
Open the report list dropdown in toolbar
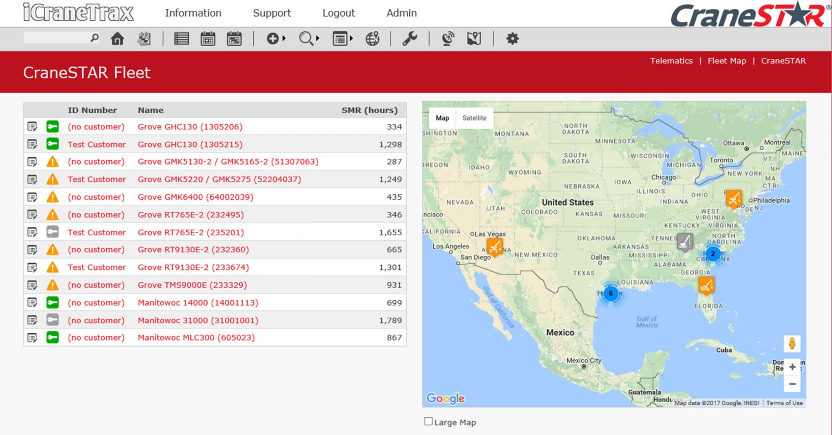343,38
